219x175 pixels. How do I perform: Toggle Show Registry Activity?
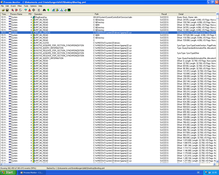coord(53,10)
